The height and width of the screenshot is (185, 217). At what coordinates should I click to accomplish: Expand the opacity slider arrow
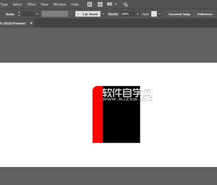tap(137, 14)
